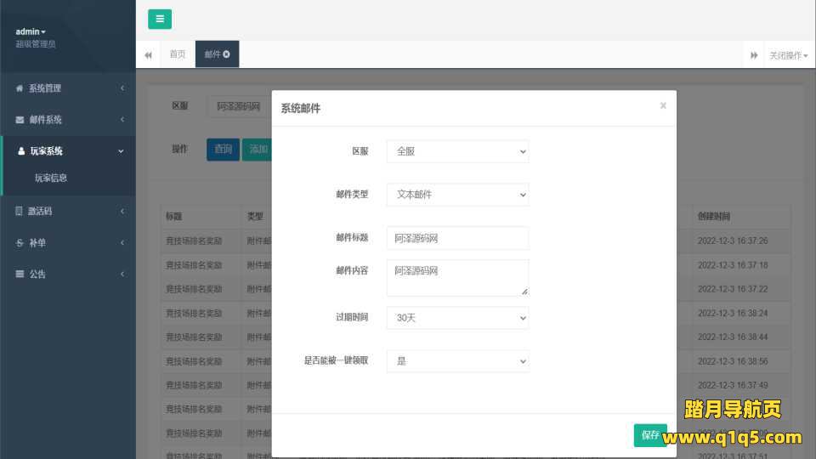816x459 pixels.
Task: Select 玩家信息 submenu item
Action: pos(51,178)
